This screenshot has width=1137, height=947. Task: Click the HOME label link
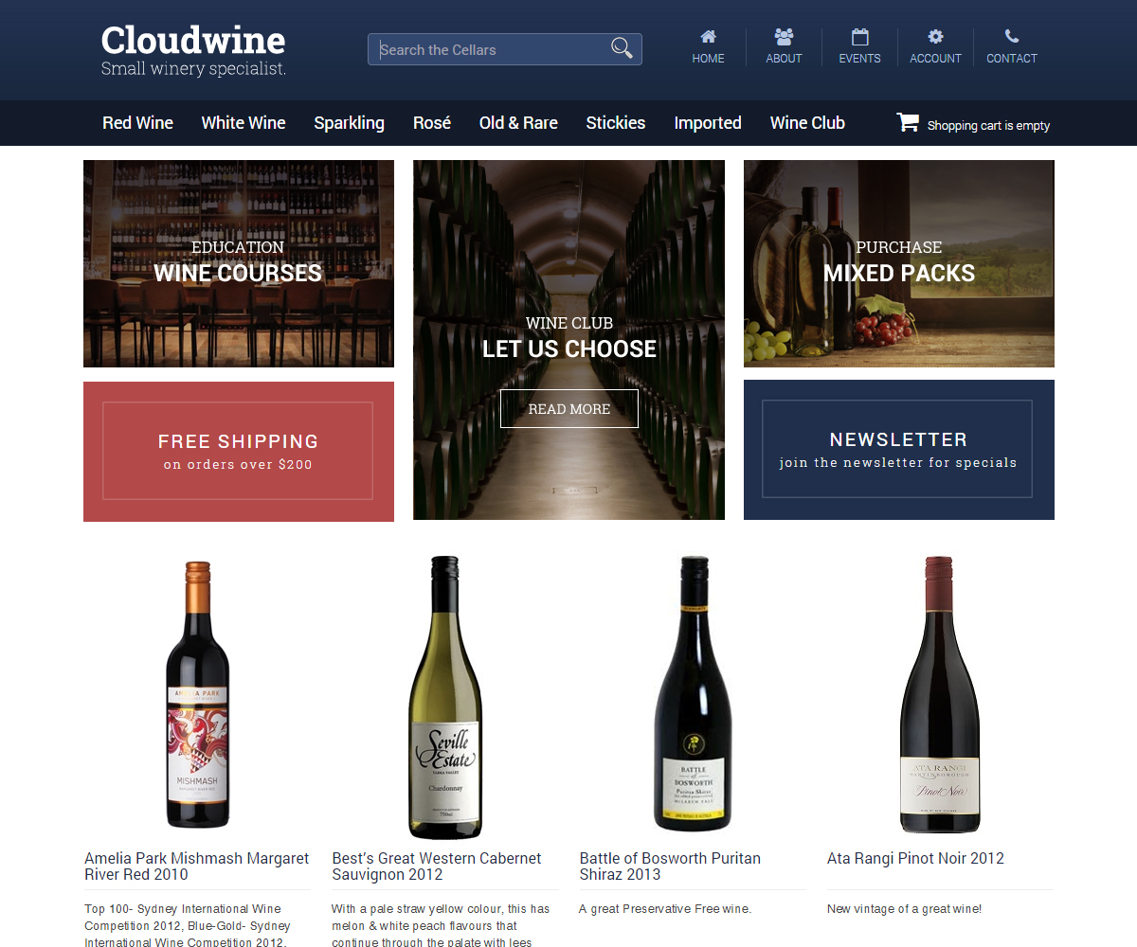pyautogui.click(x=708, y=59)
